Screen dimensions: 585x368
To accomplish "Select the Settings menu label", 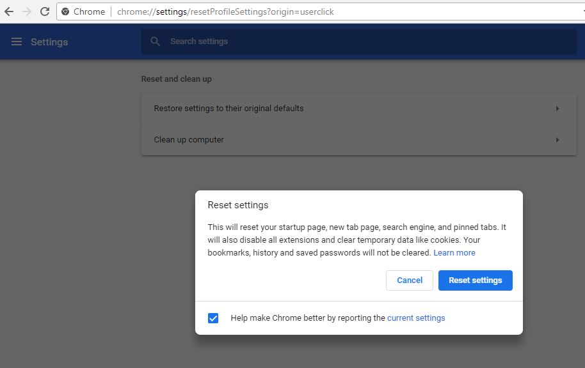I will point(49,42).
